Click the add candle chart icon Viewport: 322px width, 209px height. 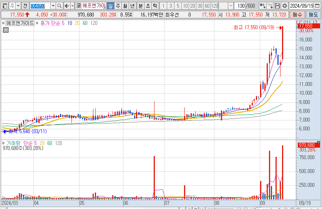(262, 6)
